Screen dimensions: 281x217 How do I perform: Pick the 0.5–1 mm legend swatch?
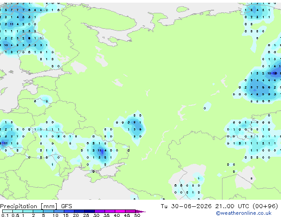tap(18, 211)
